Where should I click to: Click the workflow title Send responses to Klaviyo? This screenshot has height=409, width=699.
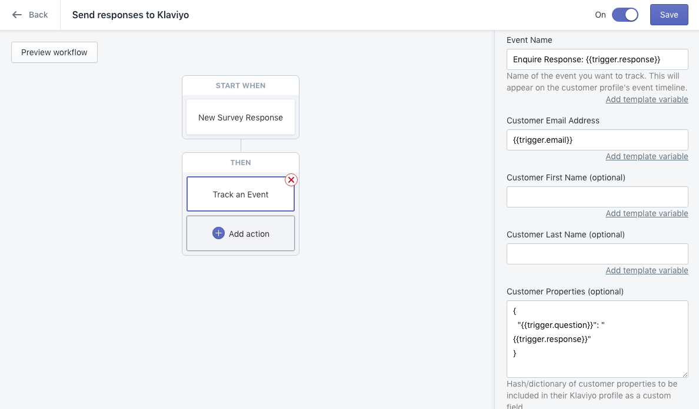130,15
